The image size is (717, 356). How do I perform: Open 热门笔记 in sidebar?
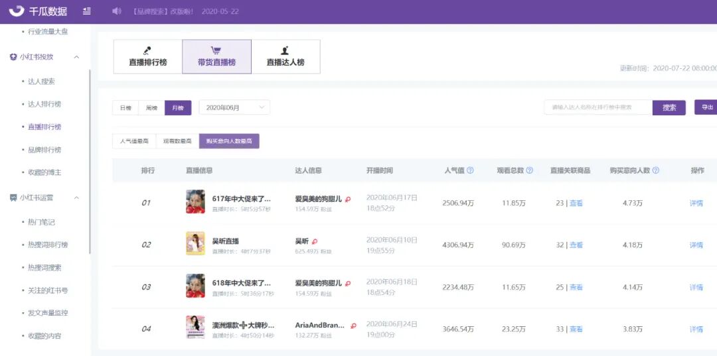41,222
